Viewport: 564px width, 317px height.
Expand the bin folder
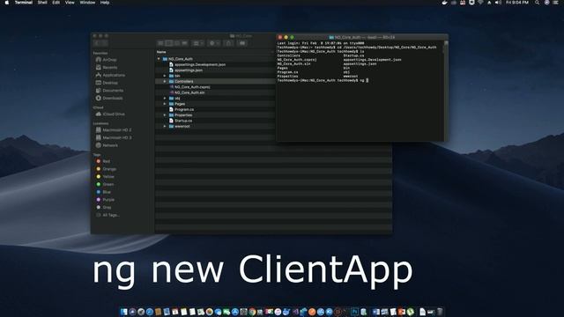[x=165, y=76]
